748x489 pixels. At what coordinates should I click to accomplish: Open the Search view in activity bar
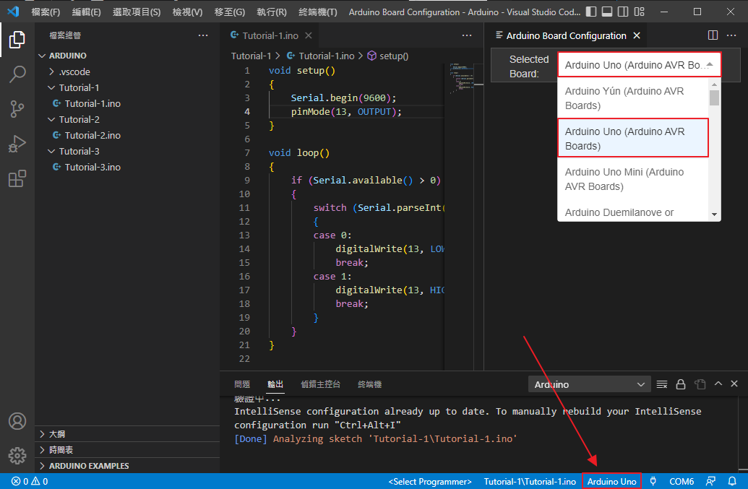pos(17,74)
